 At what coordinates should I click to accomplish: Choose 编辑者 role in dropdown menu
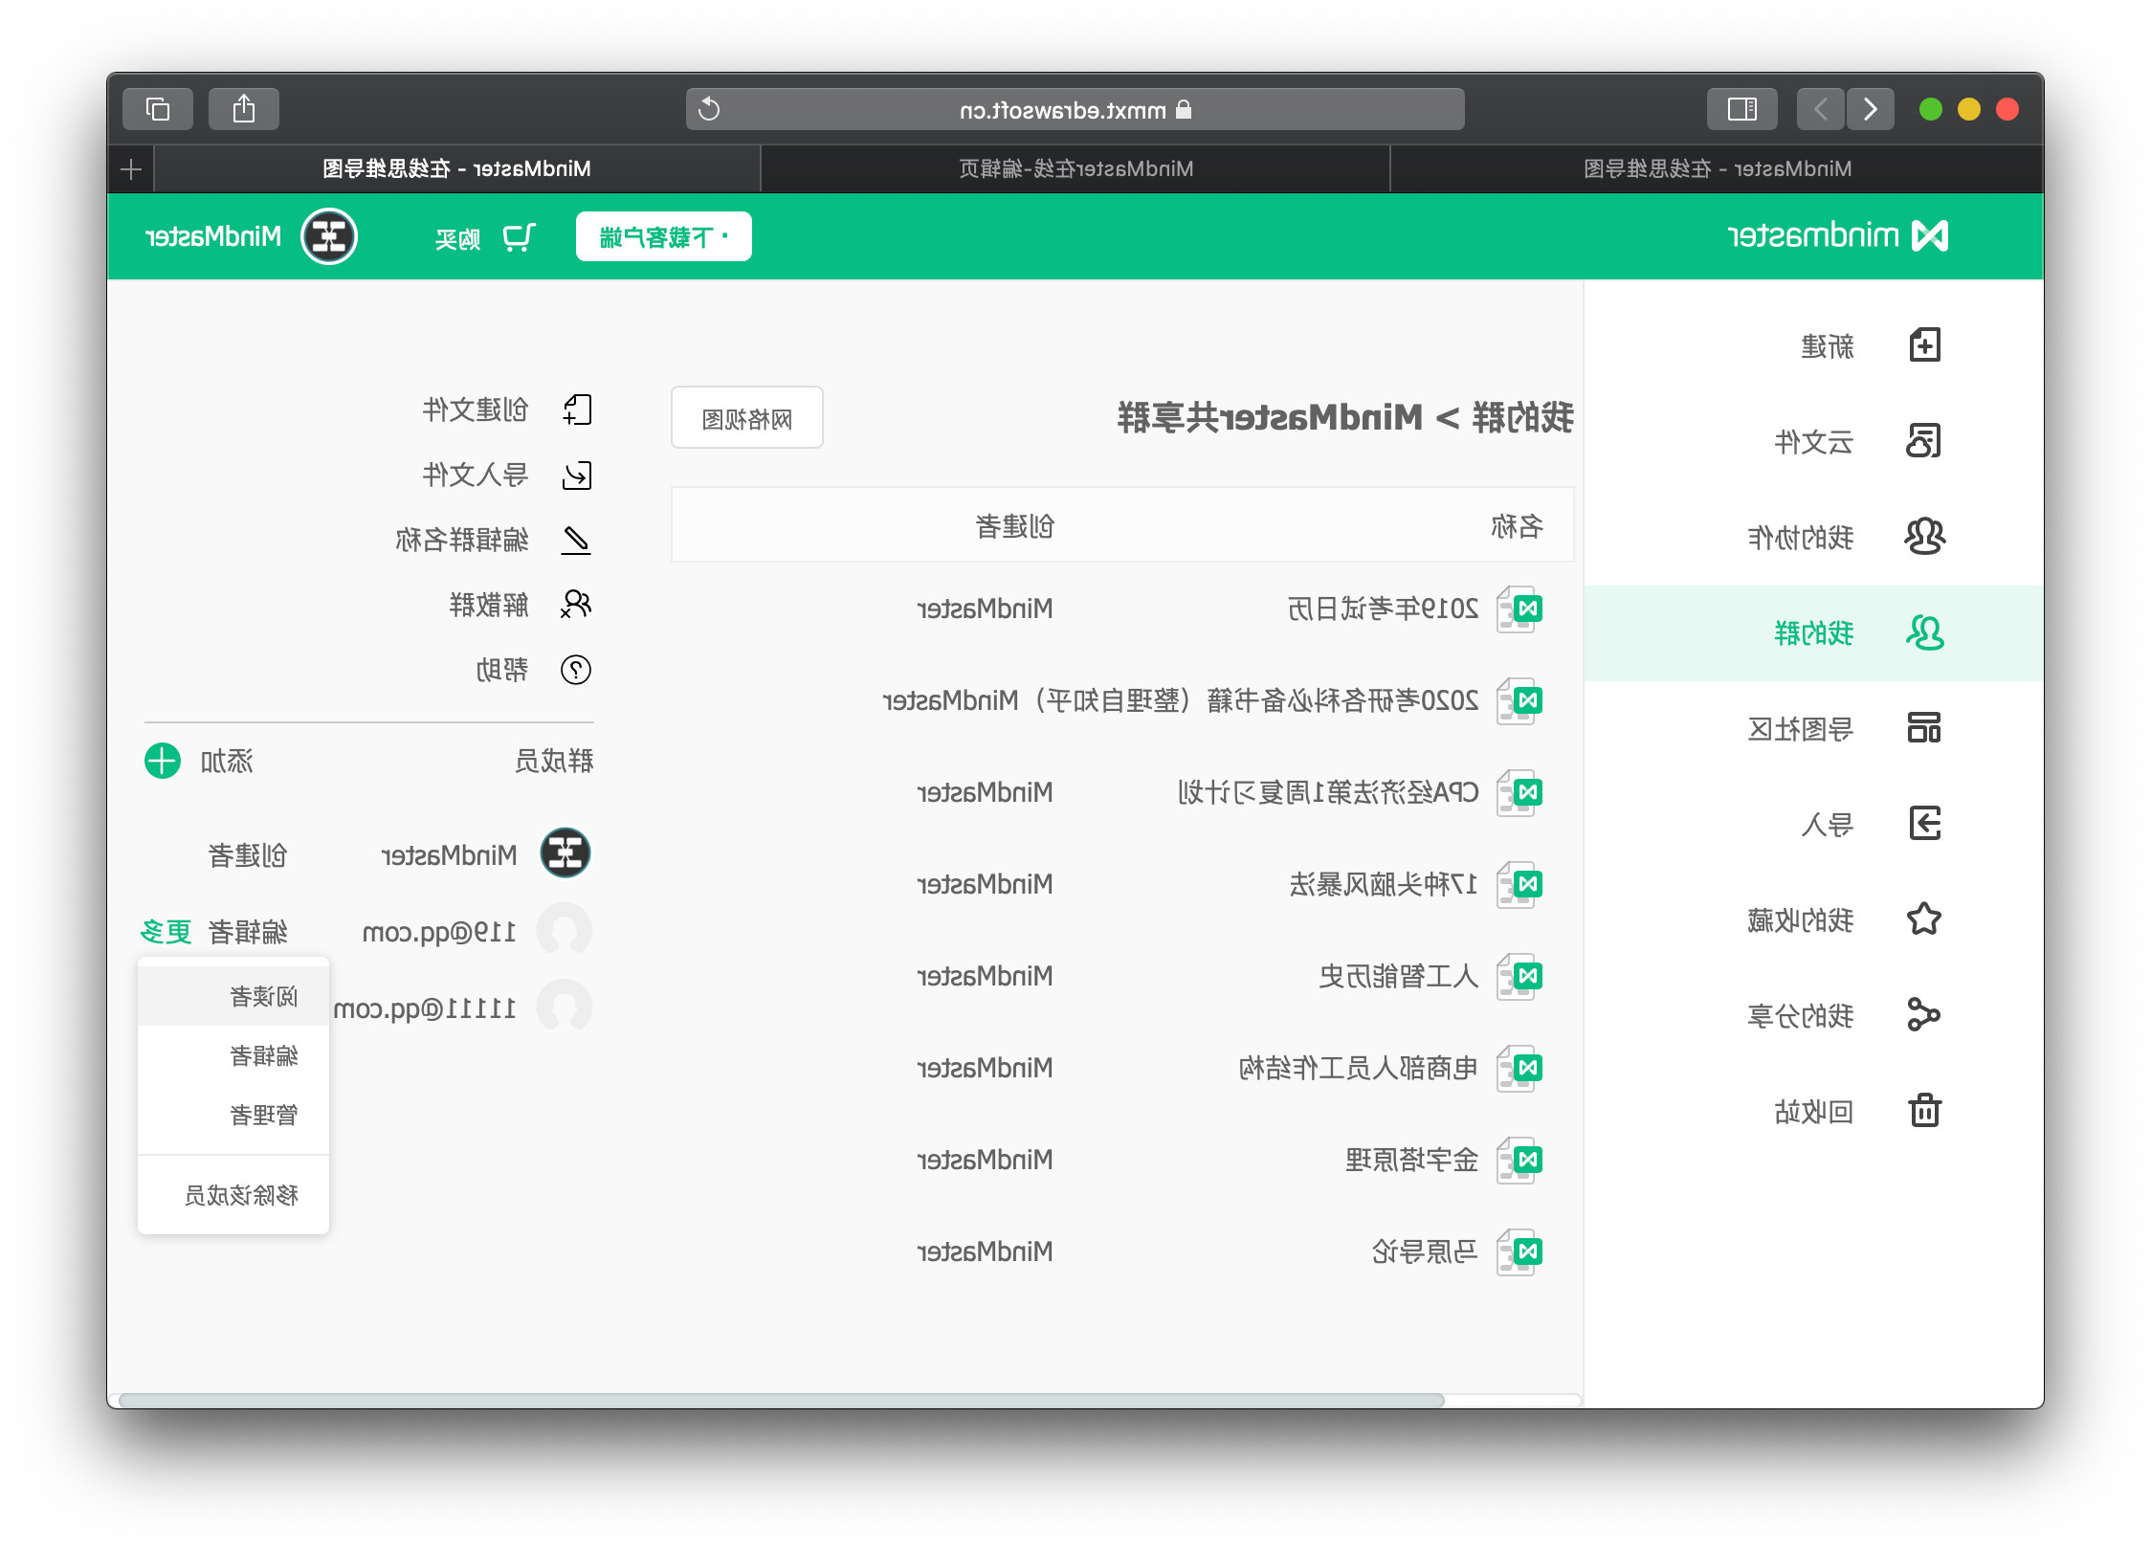pos(233,1056)
